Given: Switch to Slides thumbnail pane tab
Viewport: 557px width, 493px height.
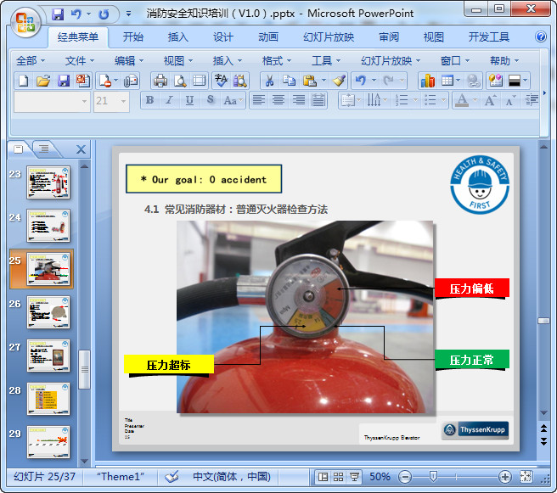Looking at the screenshot, I should 19,149.
